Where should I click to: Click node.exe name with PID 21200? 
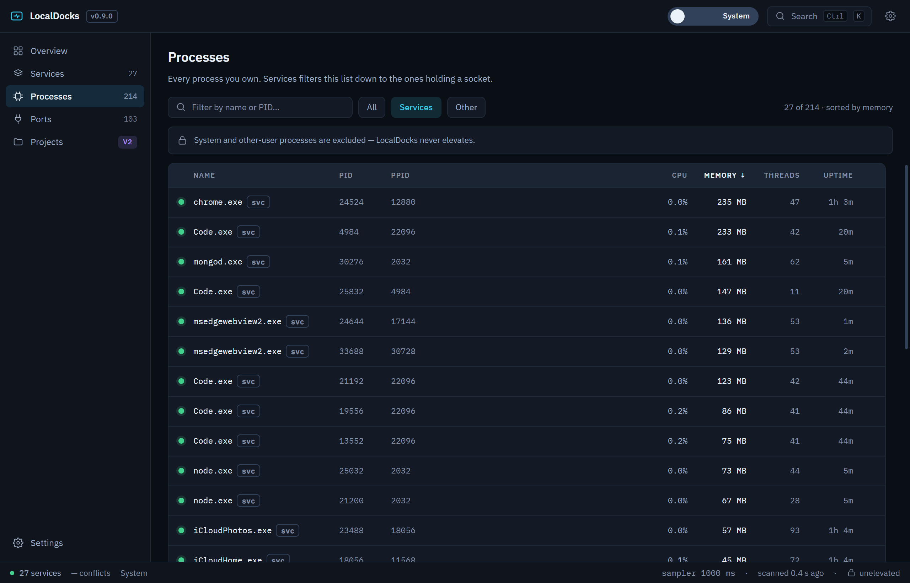[x=213, y=501]
